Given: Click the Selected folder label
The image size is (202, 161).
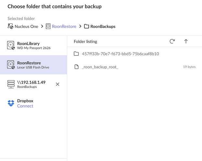Looking at the screenshot, I should (21, 19).
